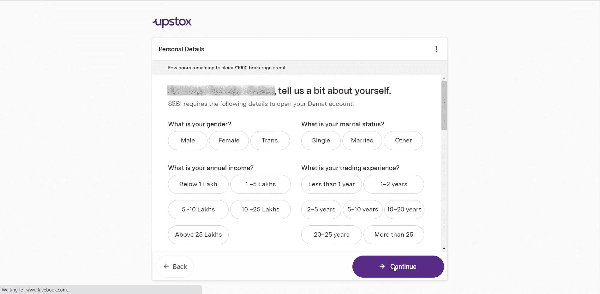600x294 pixels.
Task: Choose Below 1 Lakh annual income
Action: coord(198,184)
